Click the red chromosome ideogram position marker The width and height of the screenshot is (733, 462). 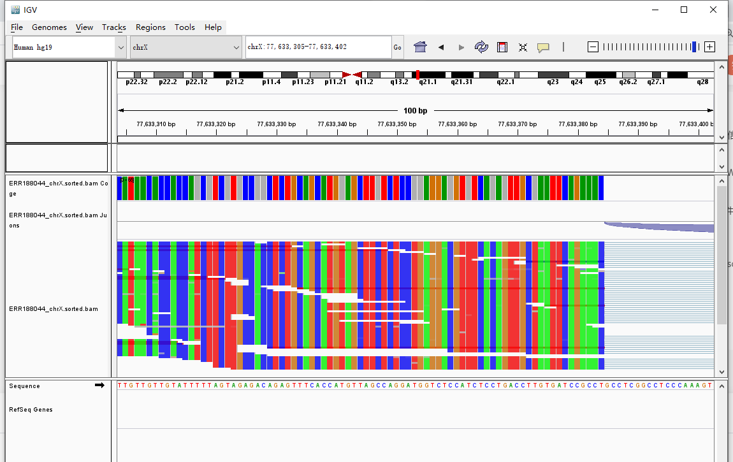point(417,75)
